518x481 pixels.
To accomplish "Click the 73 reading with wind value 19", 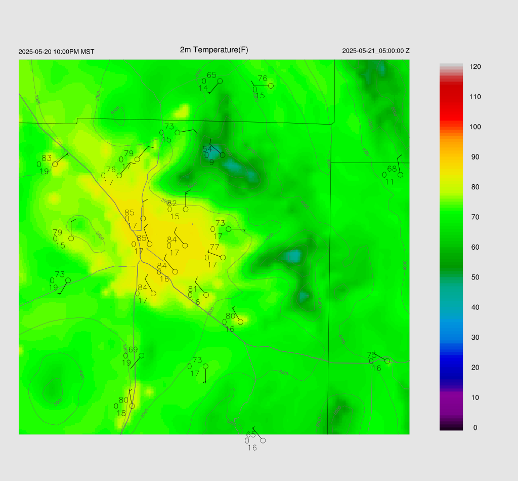I will point(60,274).
